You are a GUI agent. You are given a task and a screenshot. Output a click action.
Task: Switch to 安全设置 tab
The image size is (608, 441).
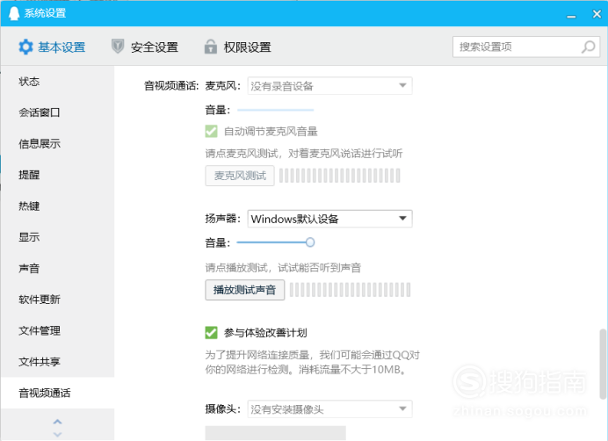145,47
